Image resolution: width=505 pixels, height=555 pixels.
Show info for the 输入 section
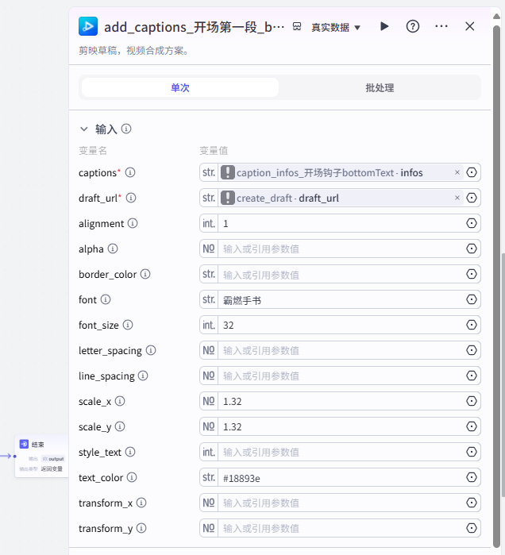(x=126, y=129)
